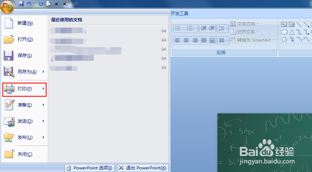
Task: Select the horizontal Text Box shape
Action: pyautogui.click(x=284, y=24)
